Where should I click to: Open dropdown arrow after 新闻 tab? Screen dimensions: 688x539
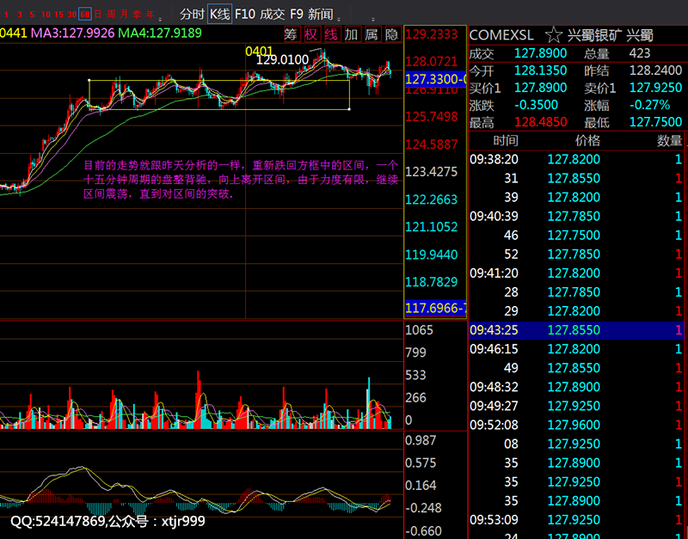coord(339,19)
